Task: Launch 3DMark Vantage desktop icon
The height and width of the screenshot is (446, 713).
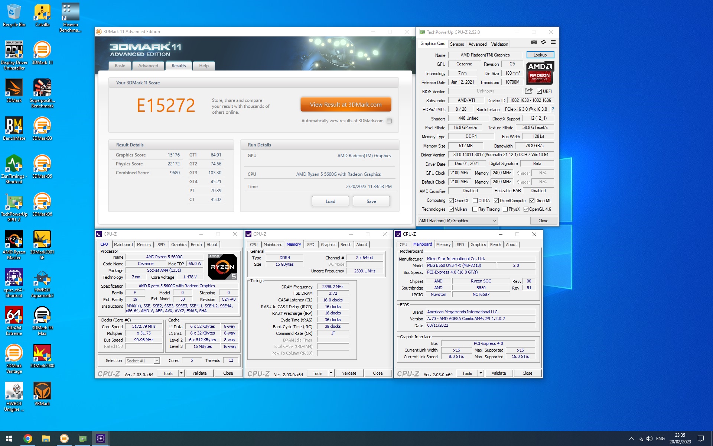Action: [x=14, y=359]
